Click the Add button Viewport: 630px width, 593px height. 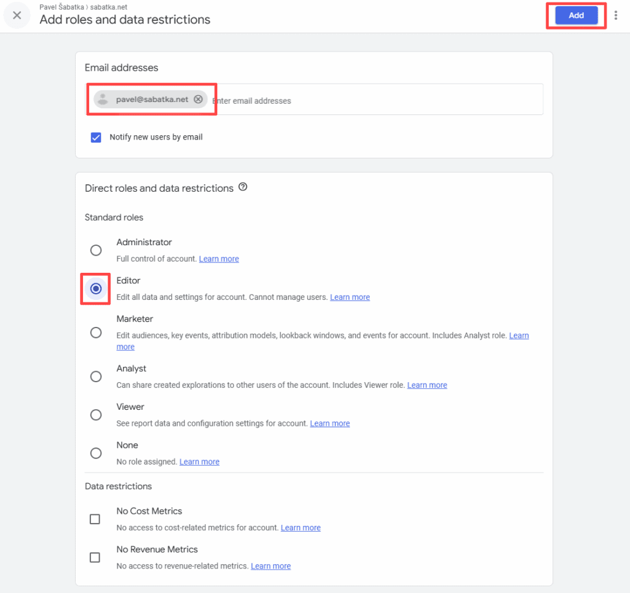coord(576,15)
